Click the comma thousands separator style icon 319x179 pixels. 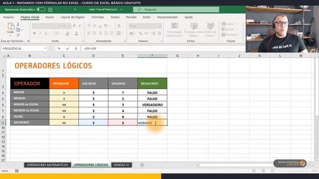146,33
